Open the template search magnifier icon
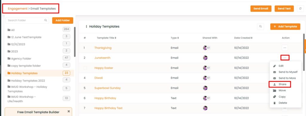Viewport: 306px width, 116px height. click(x=260, y=26)
